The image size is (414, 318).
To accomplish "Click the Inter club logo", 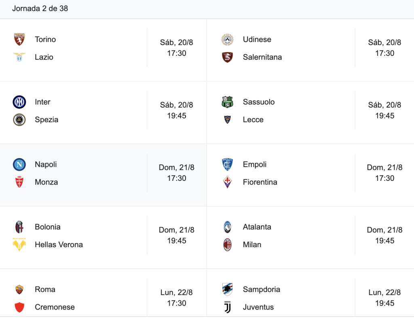I will point(19,102).
